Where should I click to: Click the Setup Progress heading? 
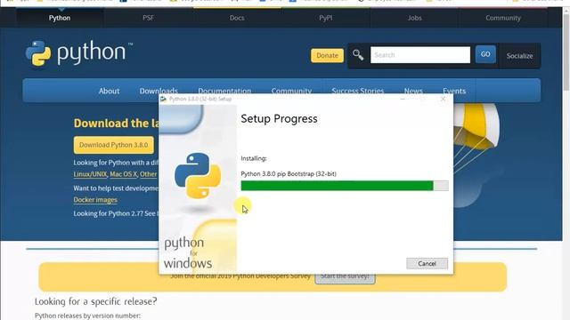pyautogui.click(x=279, y=118)
